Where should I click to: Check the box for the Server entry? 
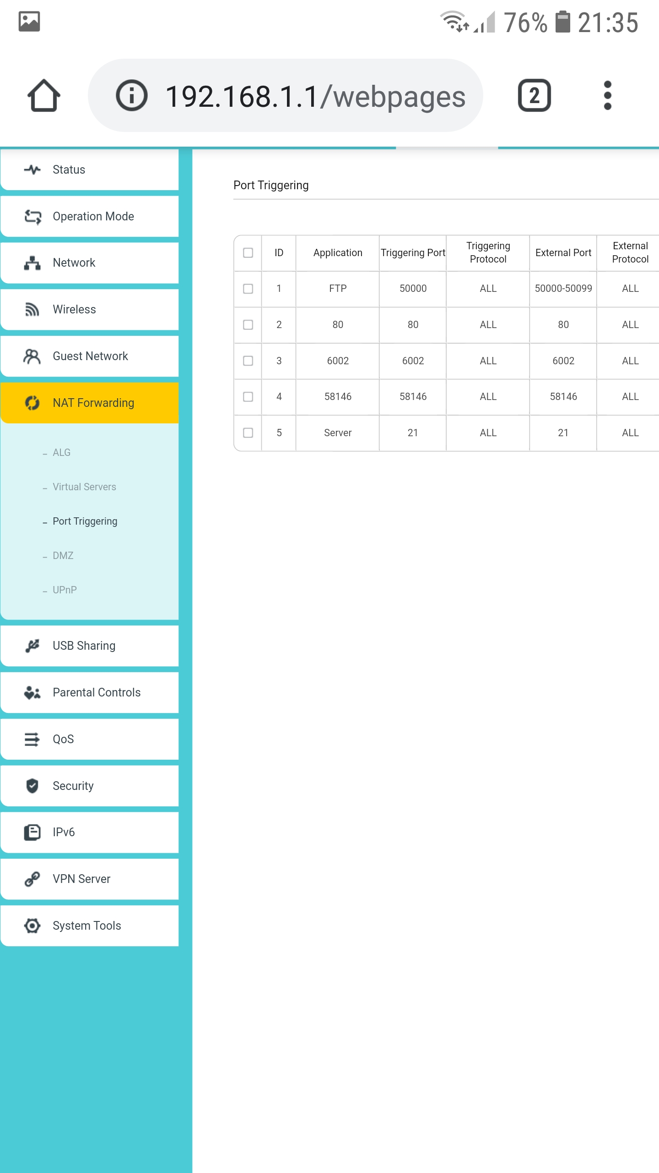point(248,433)
